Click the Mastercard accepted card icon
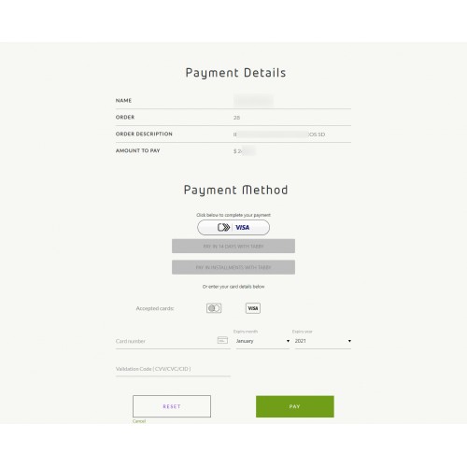 (x=214, y=308)
